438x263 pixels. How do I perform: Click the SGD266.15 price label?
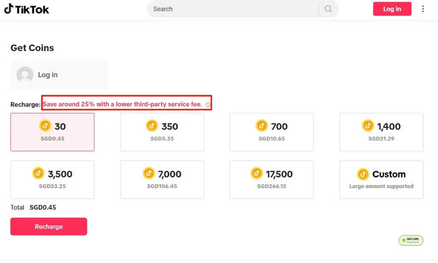tap(272, 186)
